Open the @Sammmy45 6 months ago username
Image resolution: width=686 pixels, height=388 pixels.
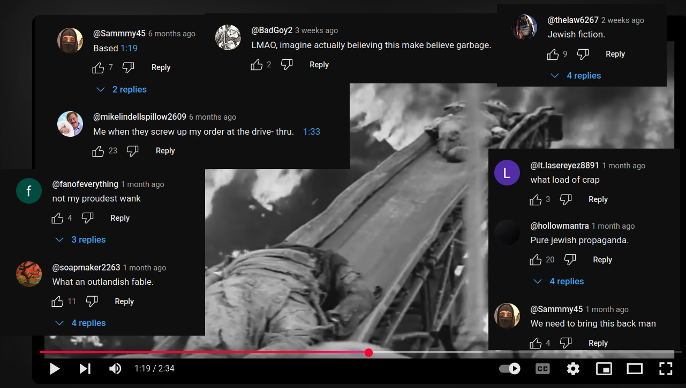tap(119, 33)
